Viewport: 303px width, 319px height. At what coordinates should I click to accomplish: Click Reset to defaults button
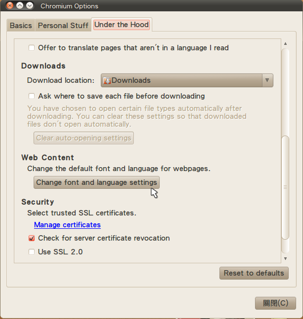pyautogui.click(x=254, y=273)
